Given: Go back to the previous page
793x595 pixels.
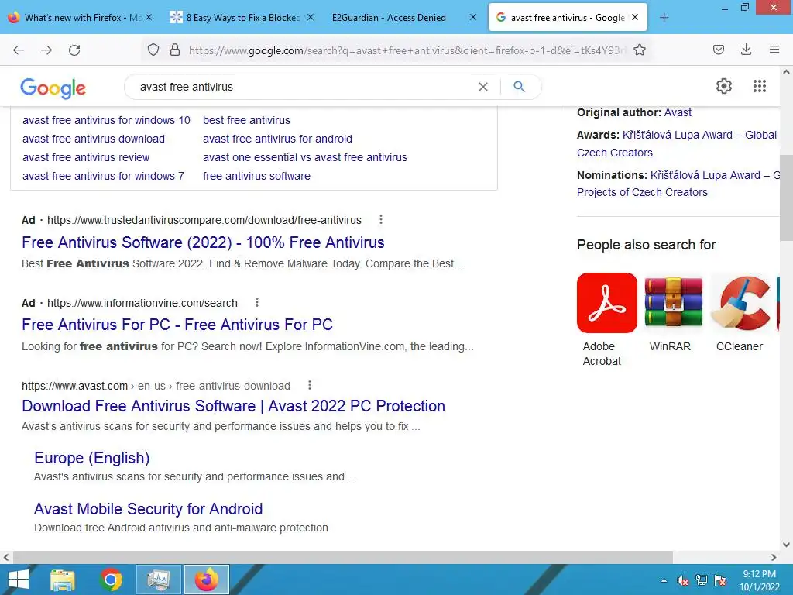Looking at the screenshot, I should coord(19,50).
